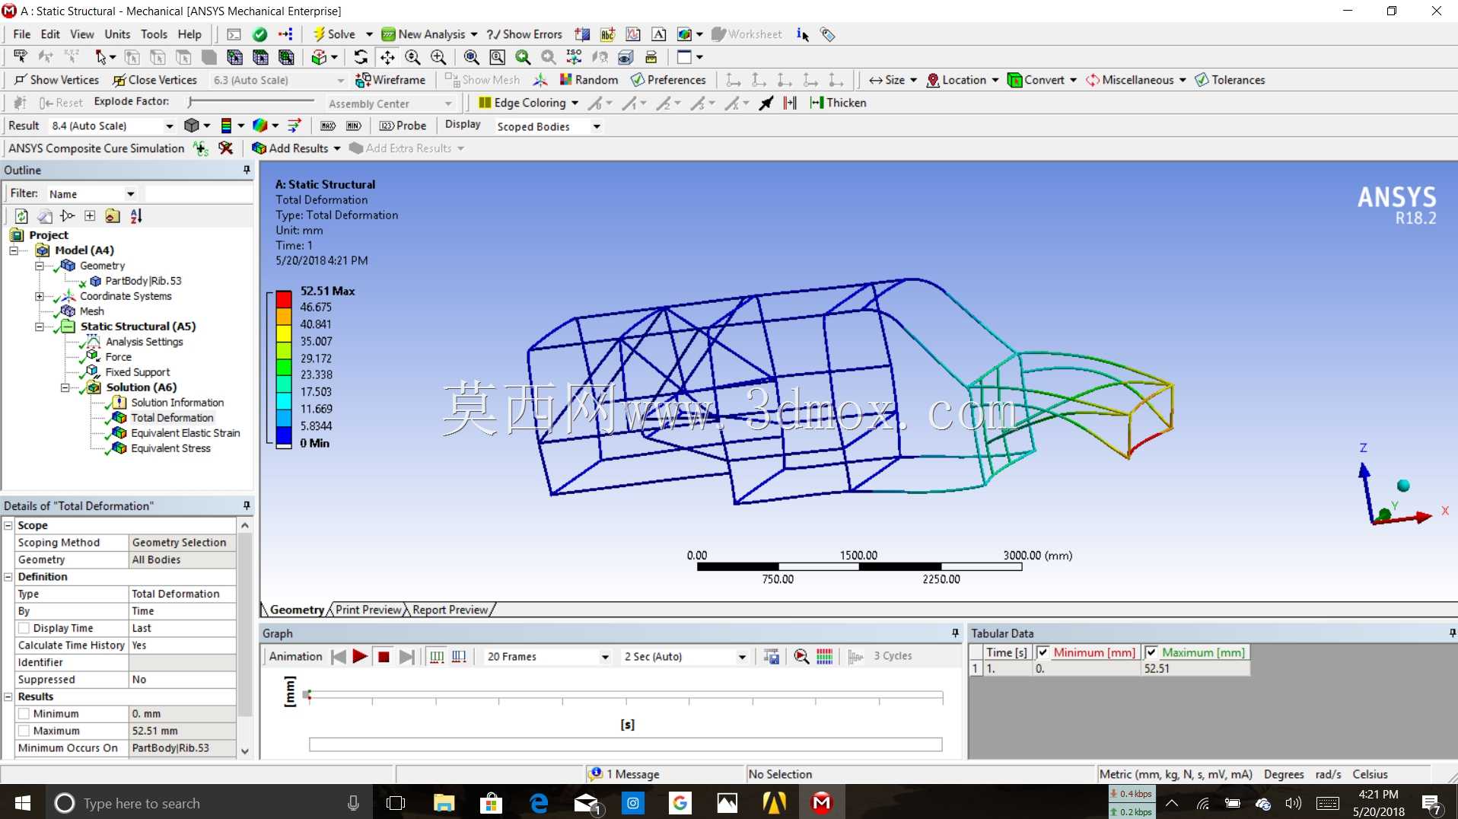
Task: Expand the Coordinate Systems tree node
Action: tap(39, 296)
